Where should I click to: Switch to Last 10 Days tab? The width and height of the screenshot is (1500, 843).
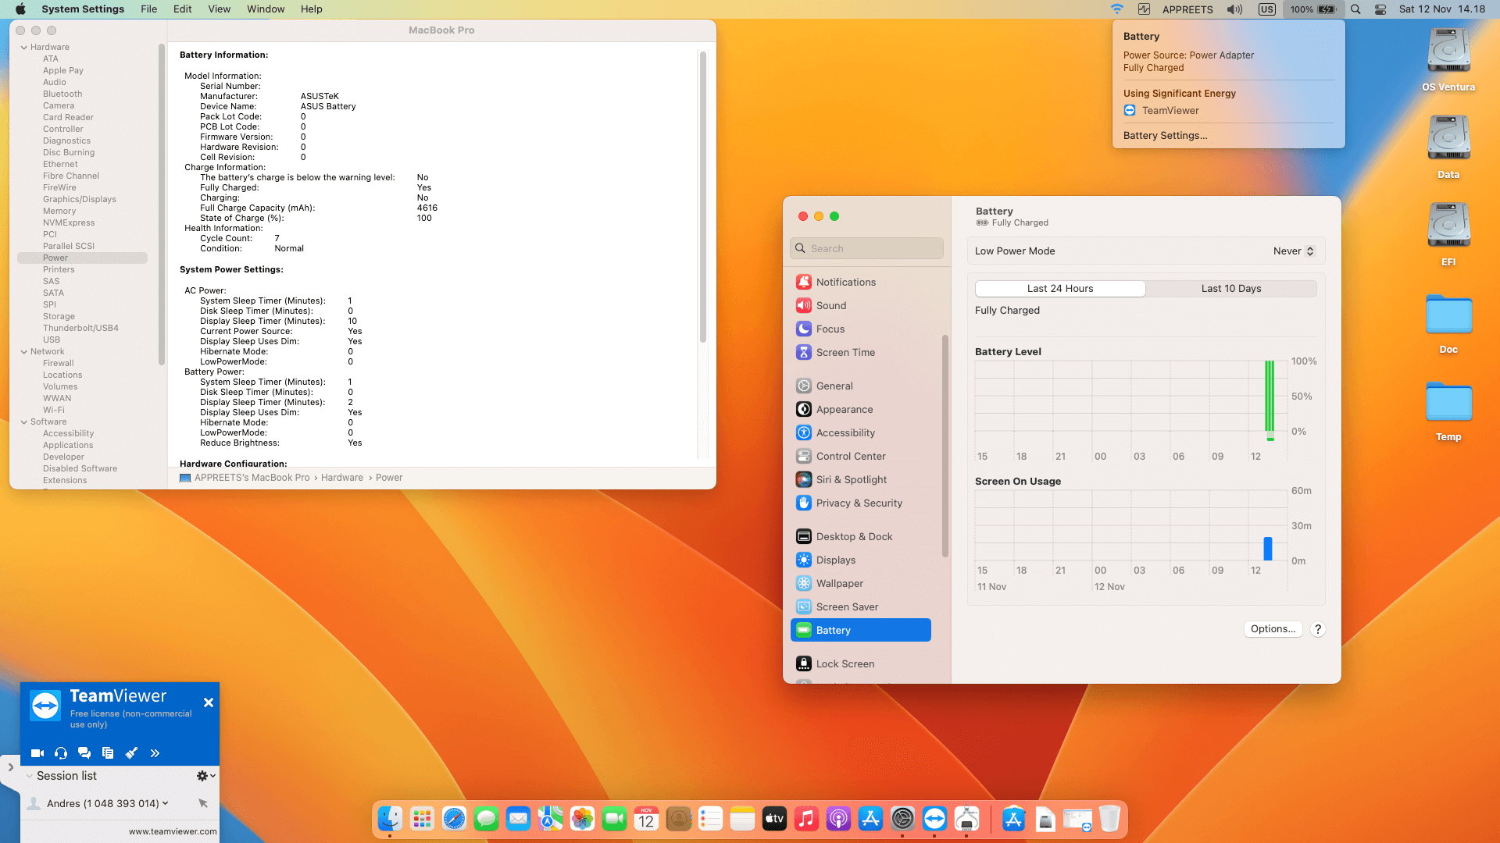1231,289
